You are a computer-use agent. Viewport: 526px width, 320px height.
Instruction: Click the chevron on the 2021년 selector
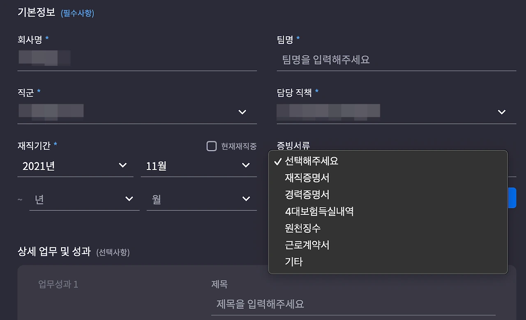(122, 165)
